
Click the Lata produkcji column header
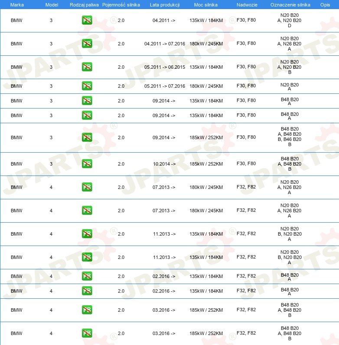(x=165, y=5)
